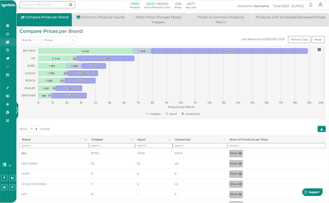Viewport: 329px width, 203px height.
Task: Open the ACT brand link
Action: tap(24, 194)
